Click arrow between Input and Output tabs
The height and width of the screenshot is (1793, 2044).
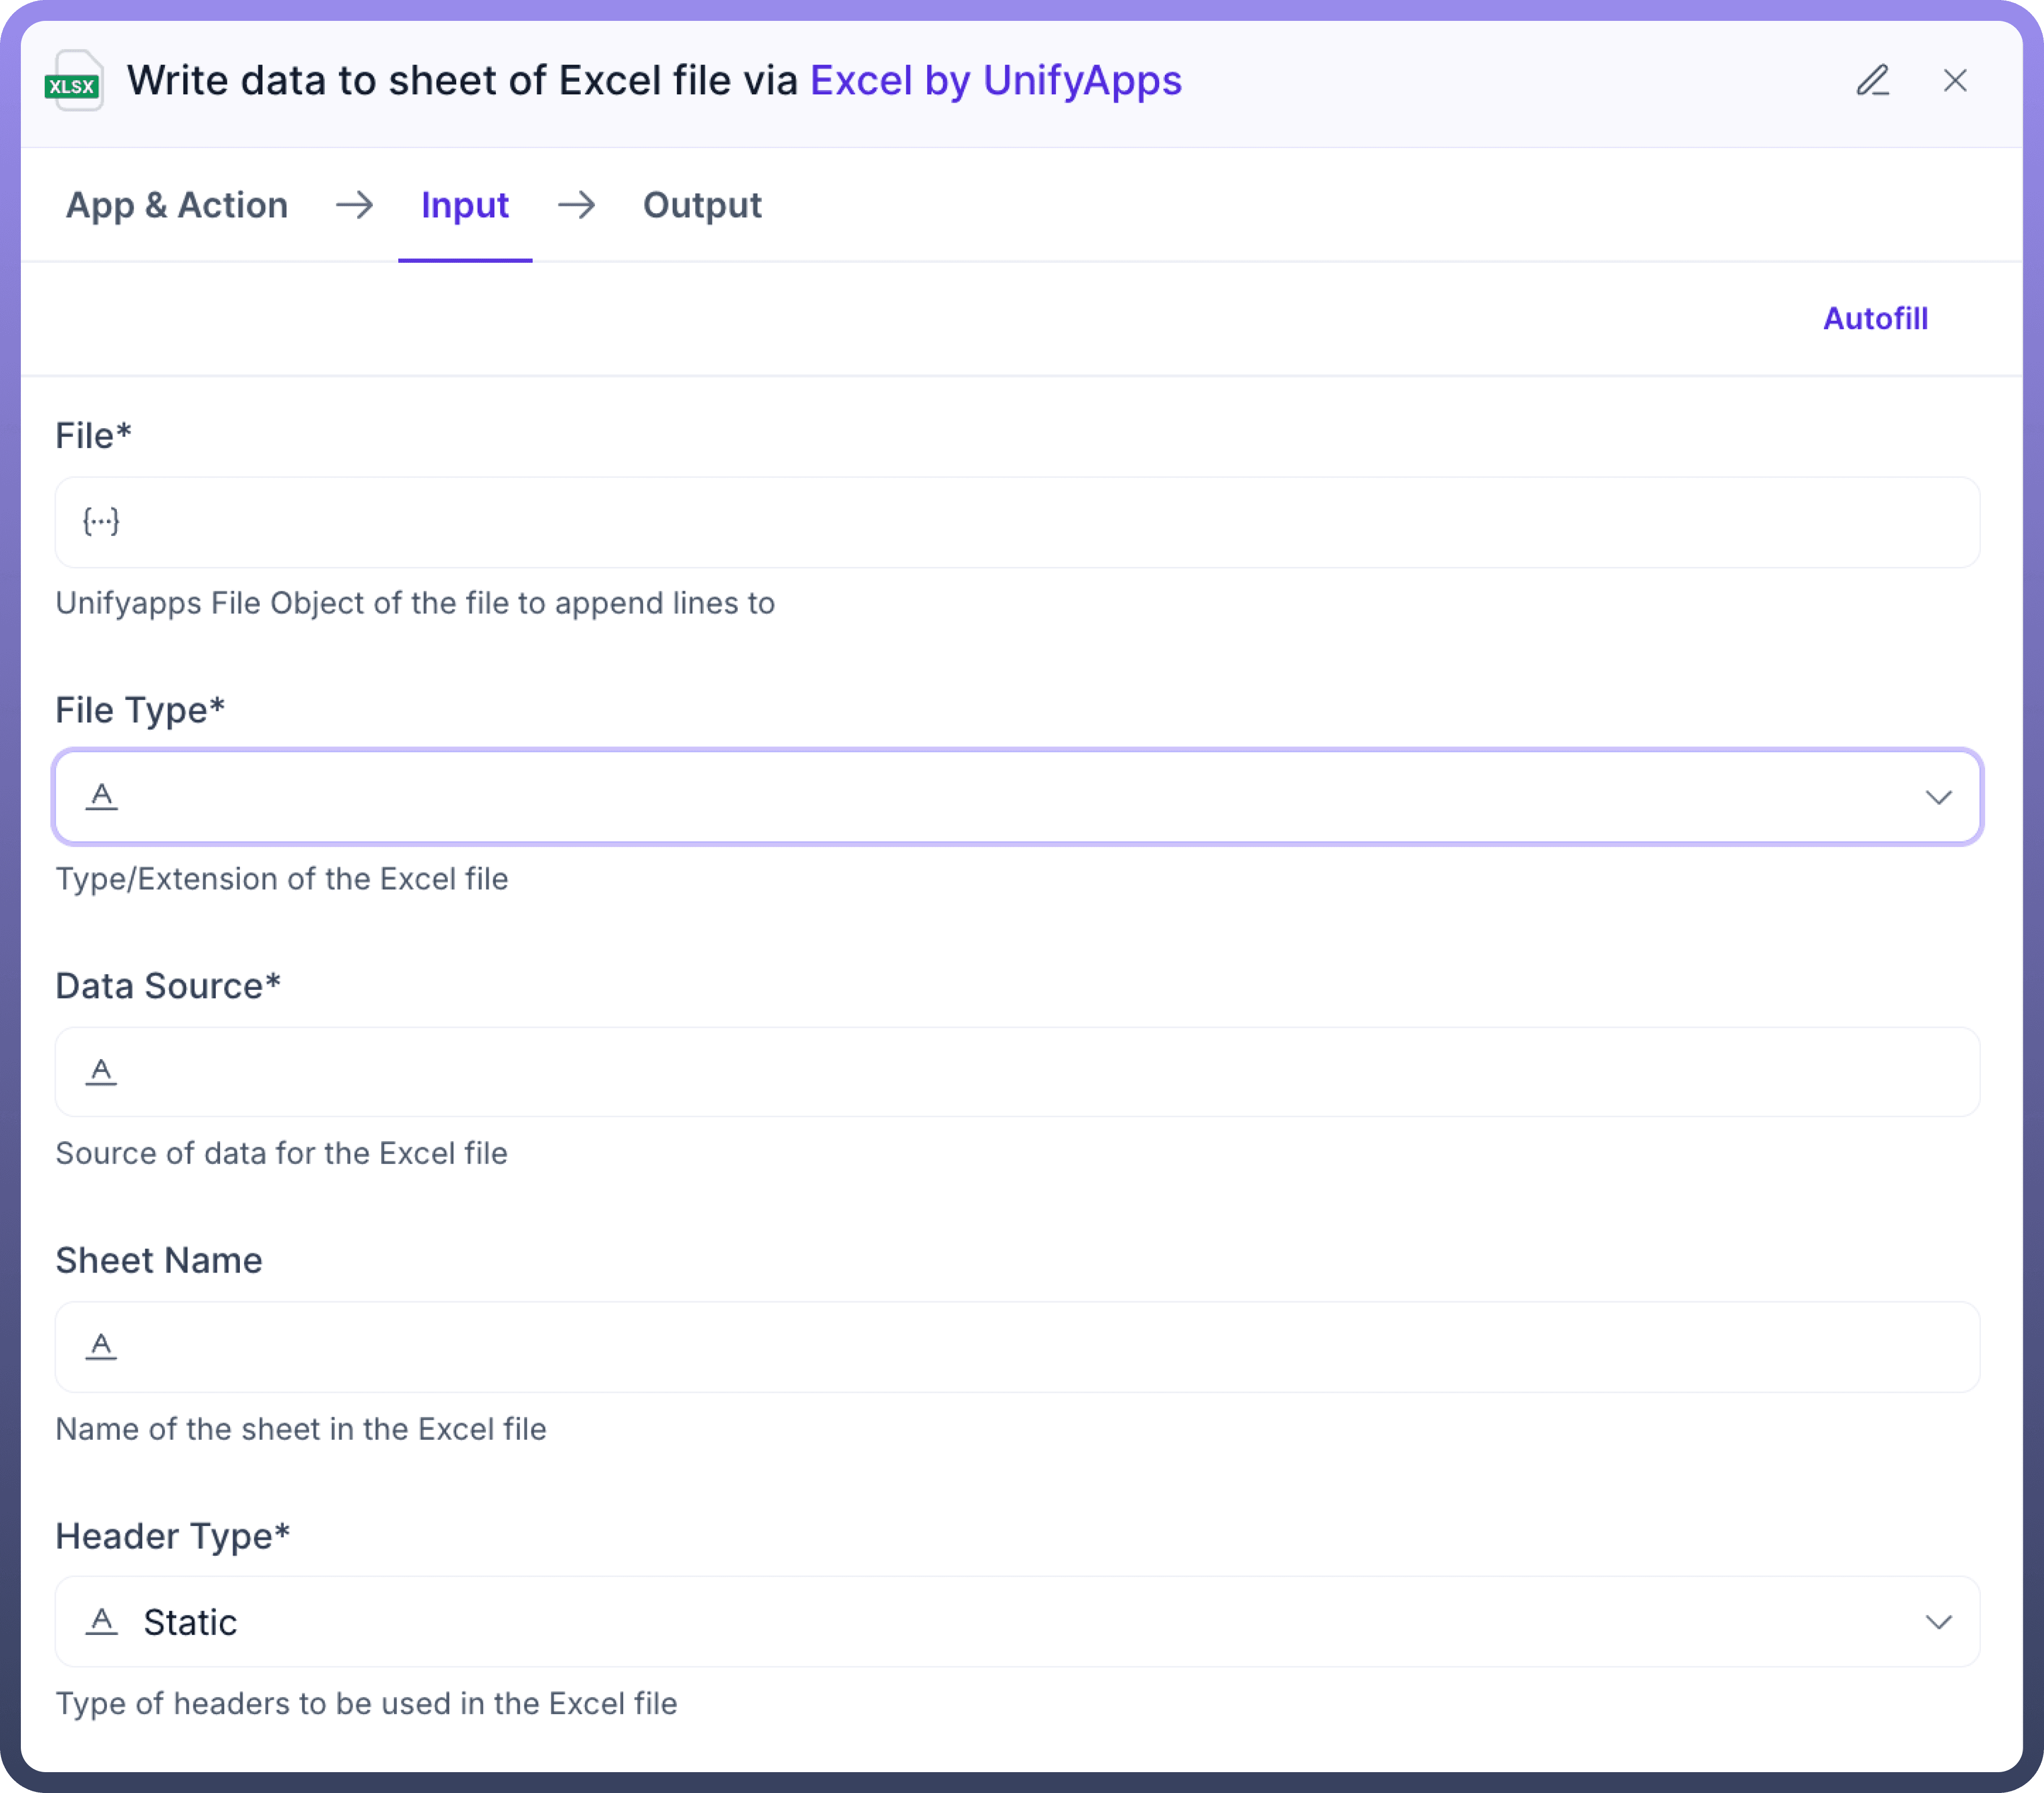click(x=577, y=205)
